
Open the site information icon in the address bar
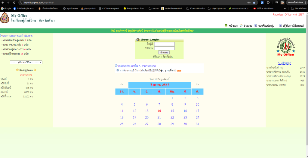point(21,3)
